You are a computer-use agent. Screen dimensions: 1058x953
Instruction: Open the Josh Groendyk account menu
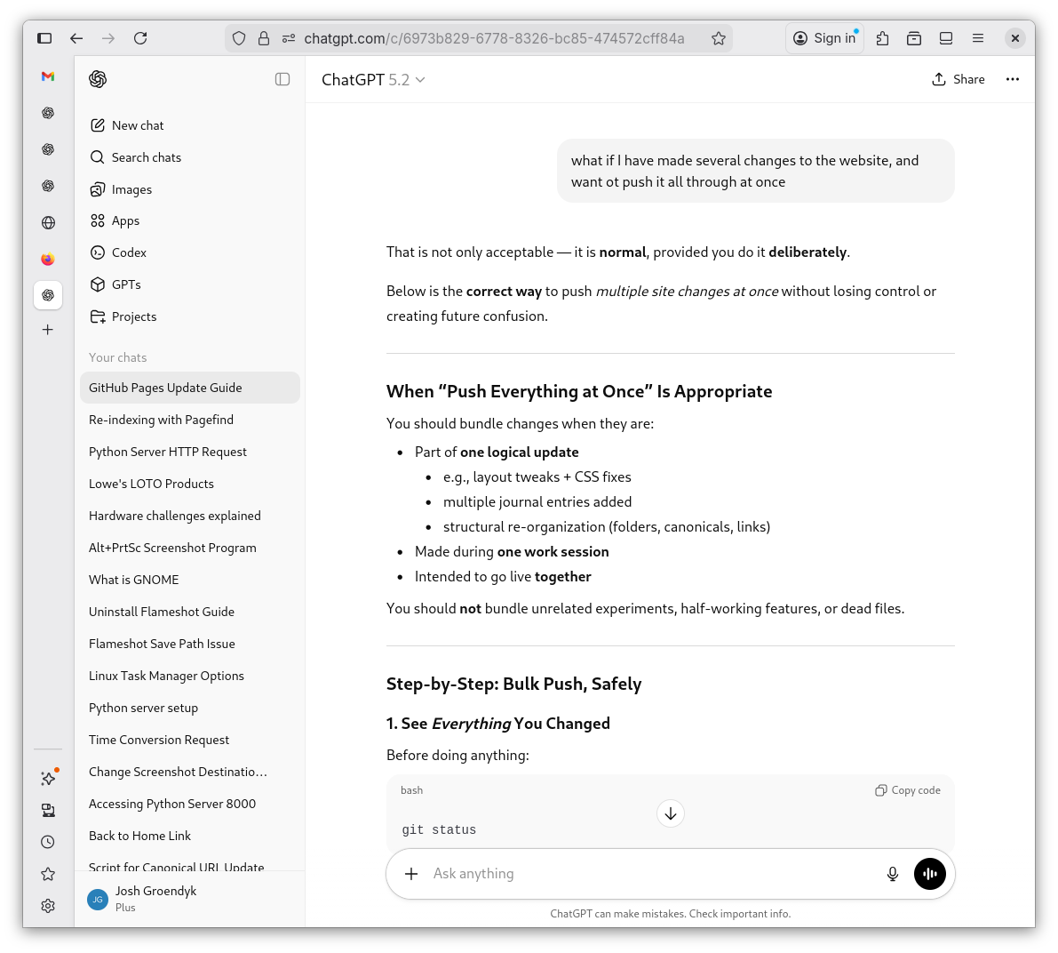point(155,898)
